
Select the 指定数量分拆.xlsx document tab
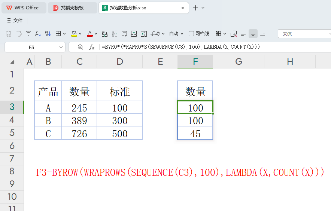[x=143, y=8]
